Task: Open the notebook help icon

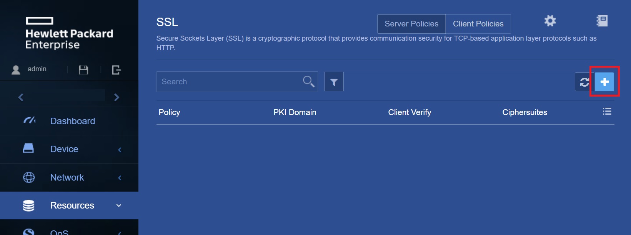Action: click(x=602, y=21)
